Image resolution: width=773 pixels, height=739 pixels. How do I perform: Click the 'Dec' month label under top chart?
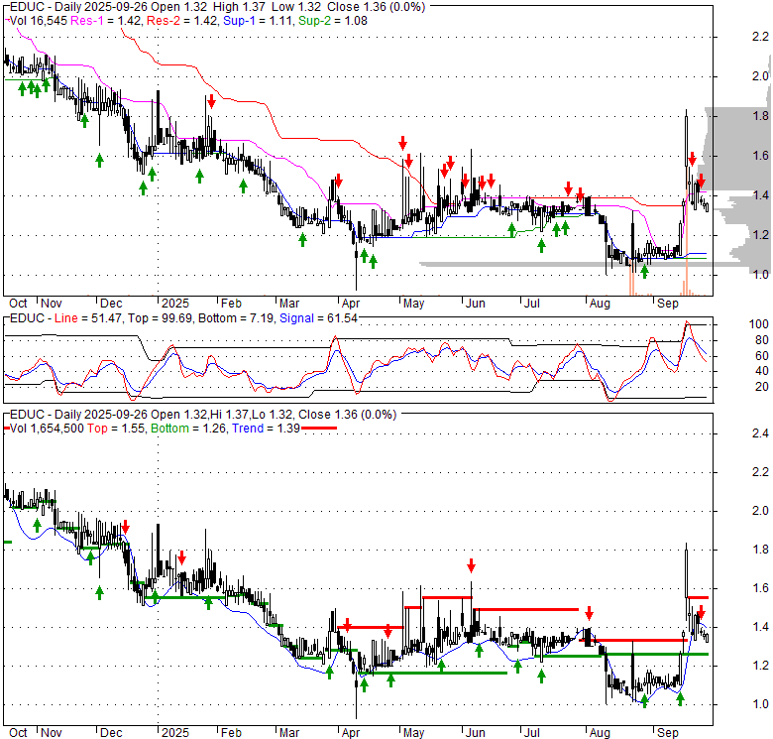[111, 304]
